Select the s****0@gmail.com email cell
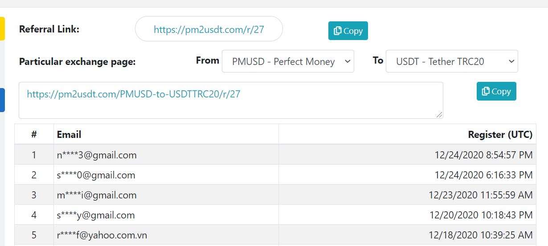Screen dimensions: 548x246 click(96, 175)
